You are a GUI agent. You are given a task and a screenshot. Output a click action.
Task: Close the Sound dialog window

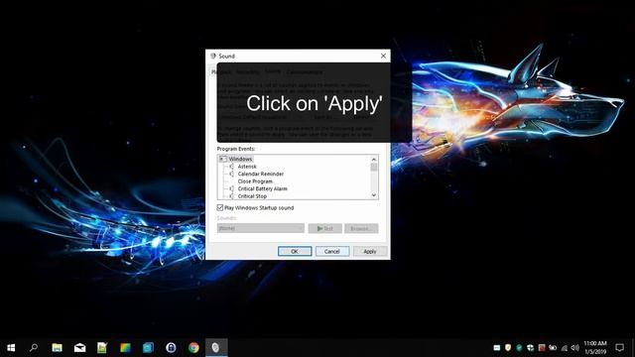(383, 56)
